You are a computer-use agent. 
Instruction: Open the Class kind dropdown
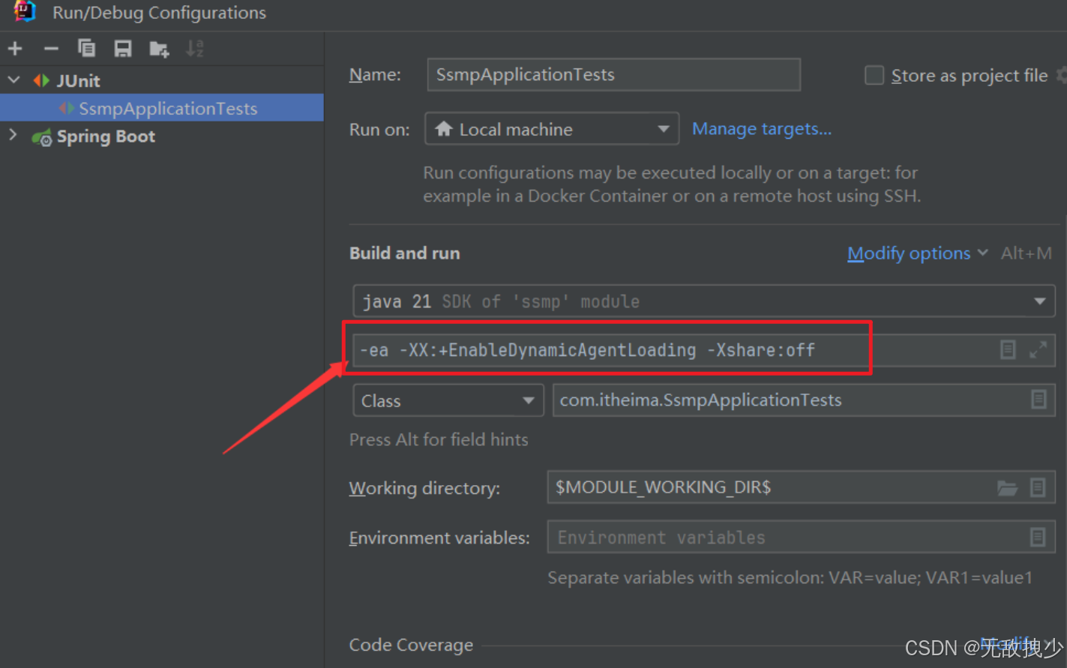[527, 400]
